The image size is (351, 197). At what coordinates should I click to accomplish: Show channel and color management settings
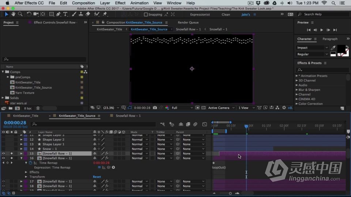click(x=167, y=108)
